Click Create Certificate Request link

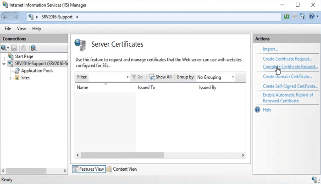click(288, 59)
